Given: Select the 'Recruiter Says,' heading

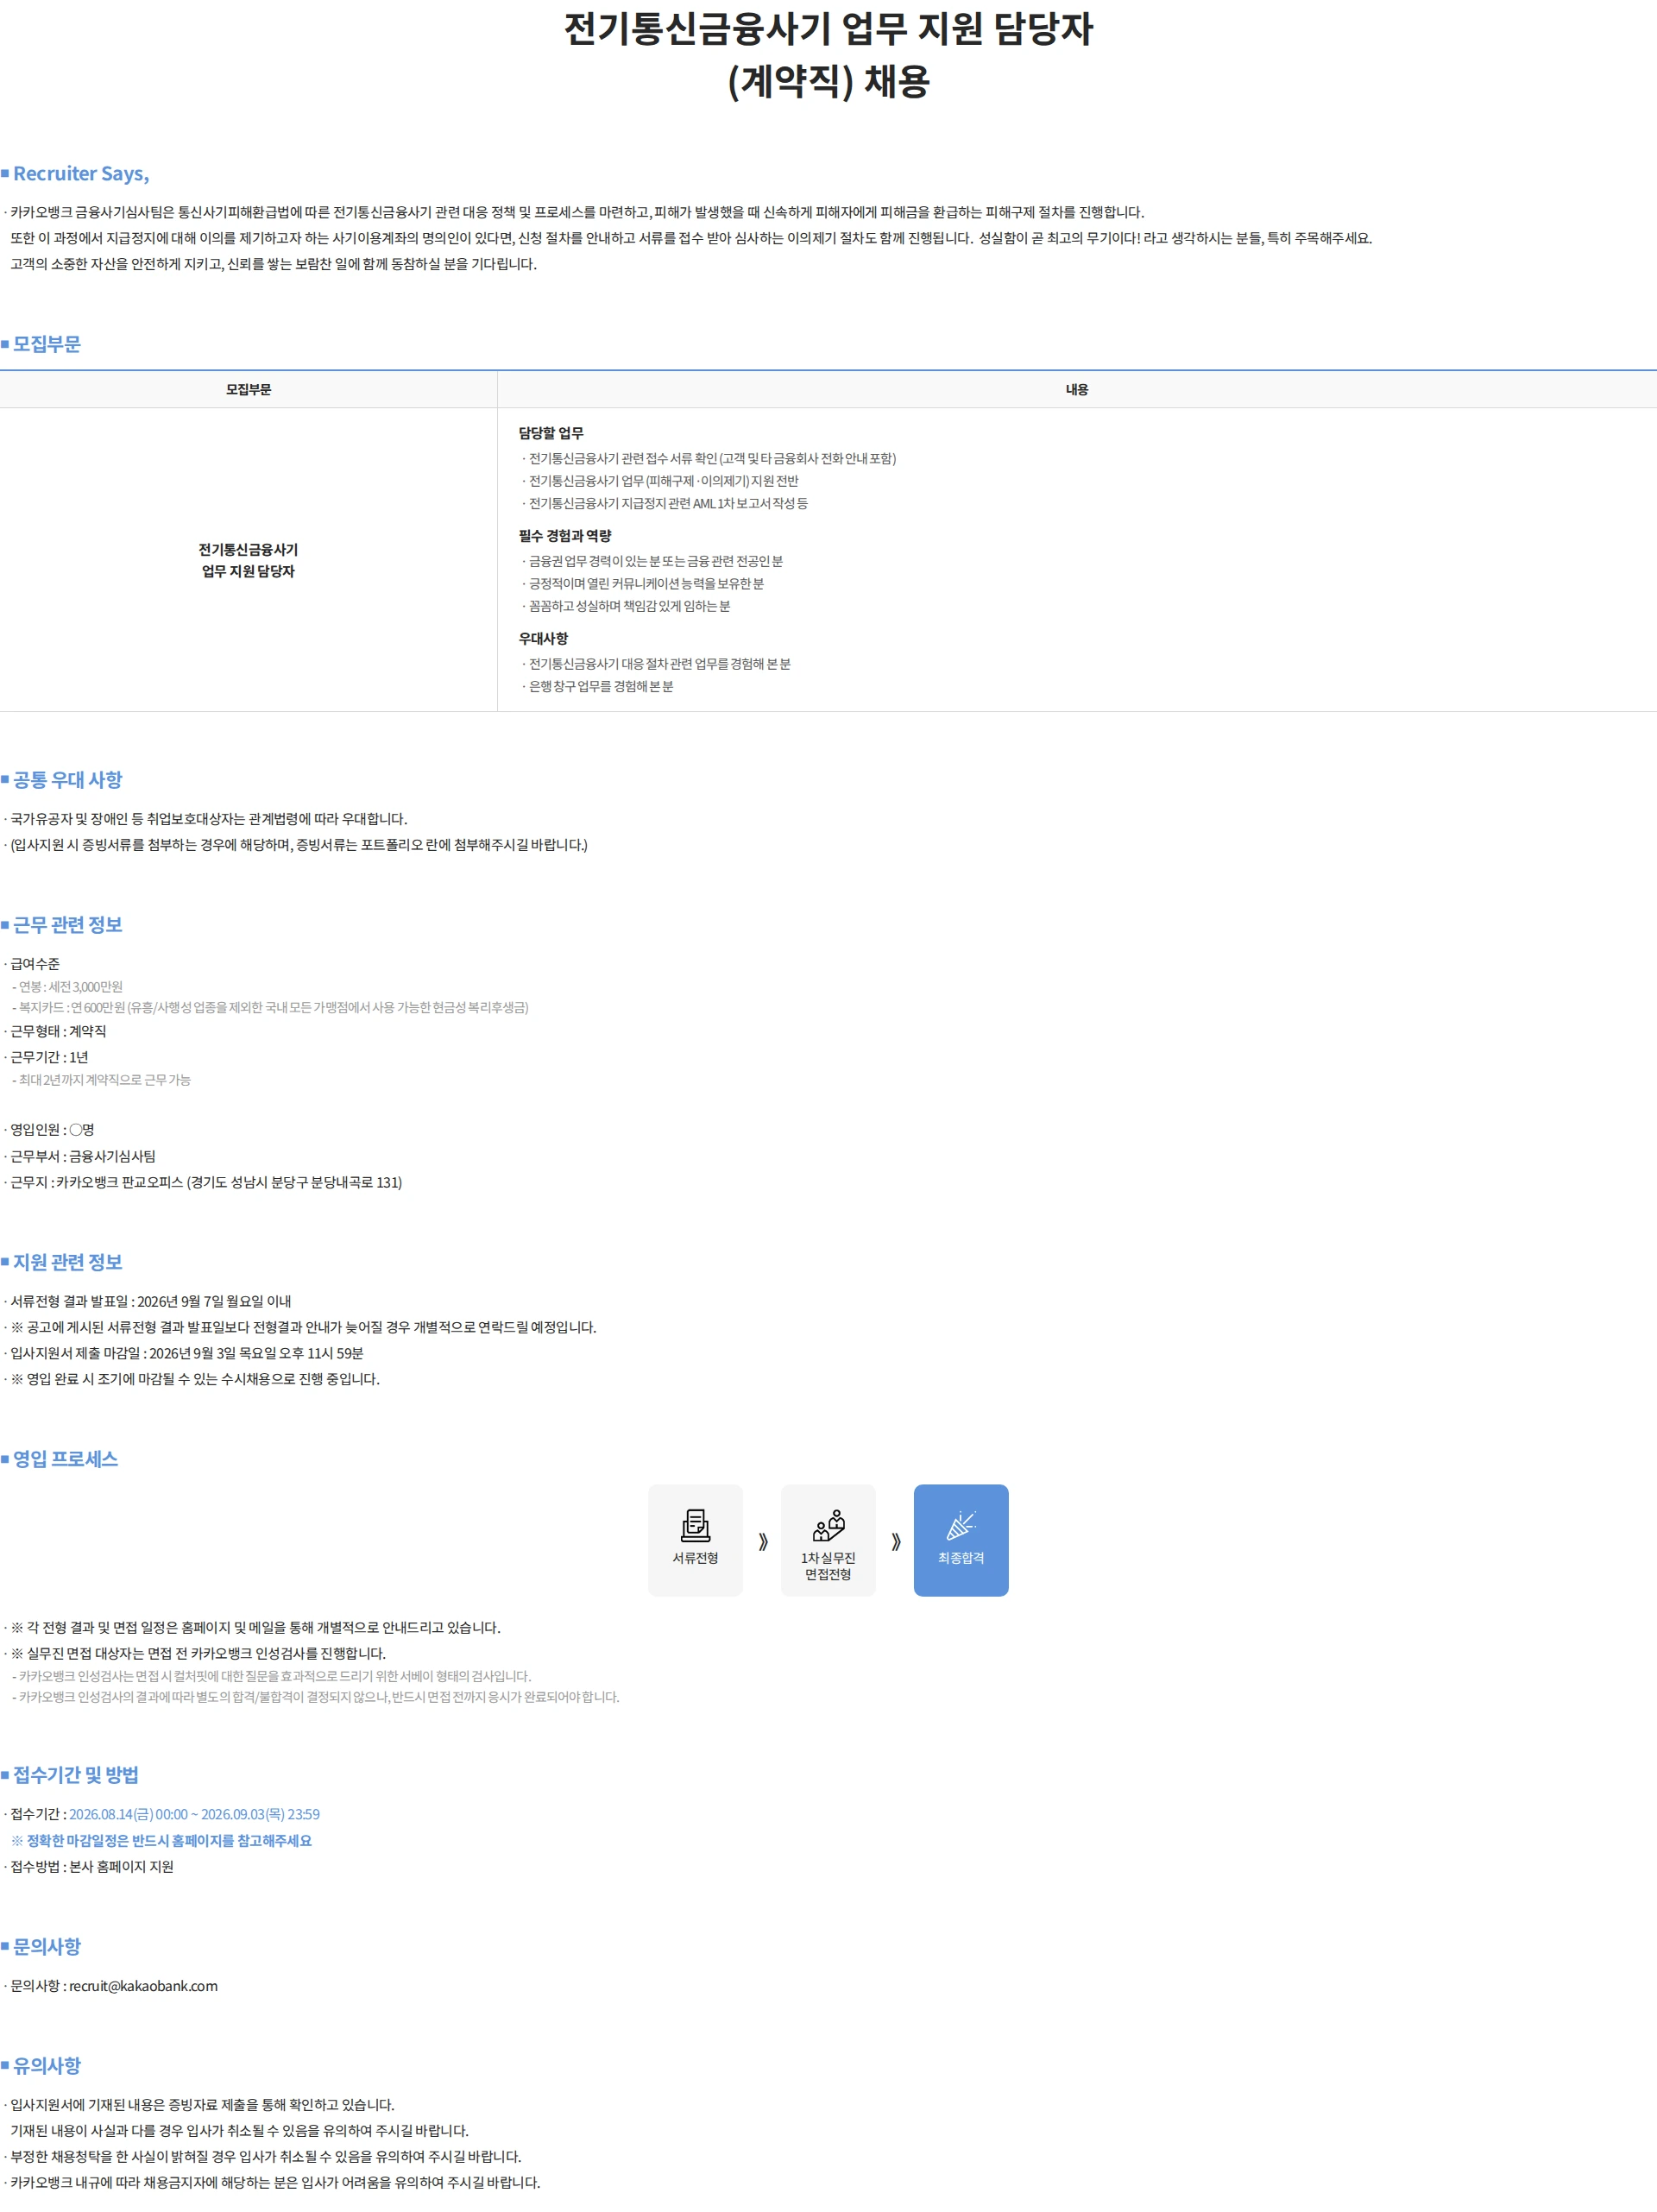Looking at the screenshot, I should [81, 174].
